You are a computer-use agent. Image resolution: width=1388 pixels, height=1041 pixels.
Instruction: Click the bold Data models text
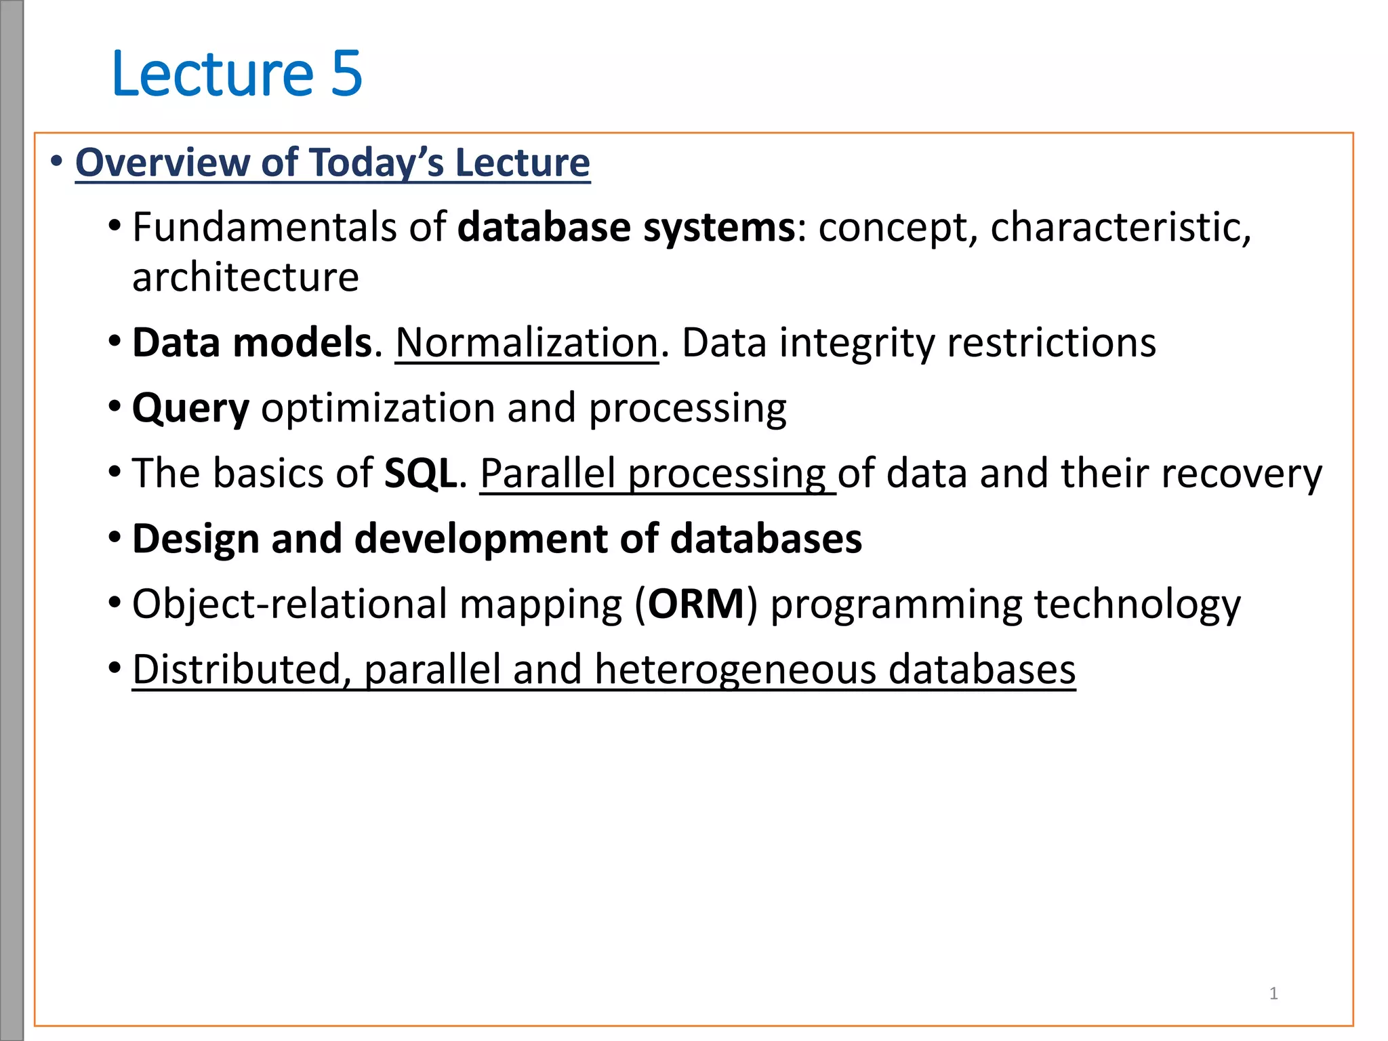(x=252, y=343)
